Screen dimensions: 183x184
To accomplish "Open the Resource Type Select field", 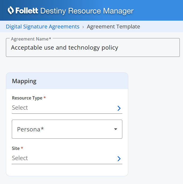I will point(67,108).
